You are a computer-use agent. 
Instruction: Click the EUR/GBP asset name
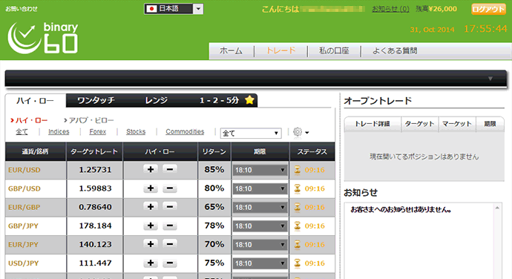[x=24, y=207]
